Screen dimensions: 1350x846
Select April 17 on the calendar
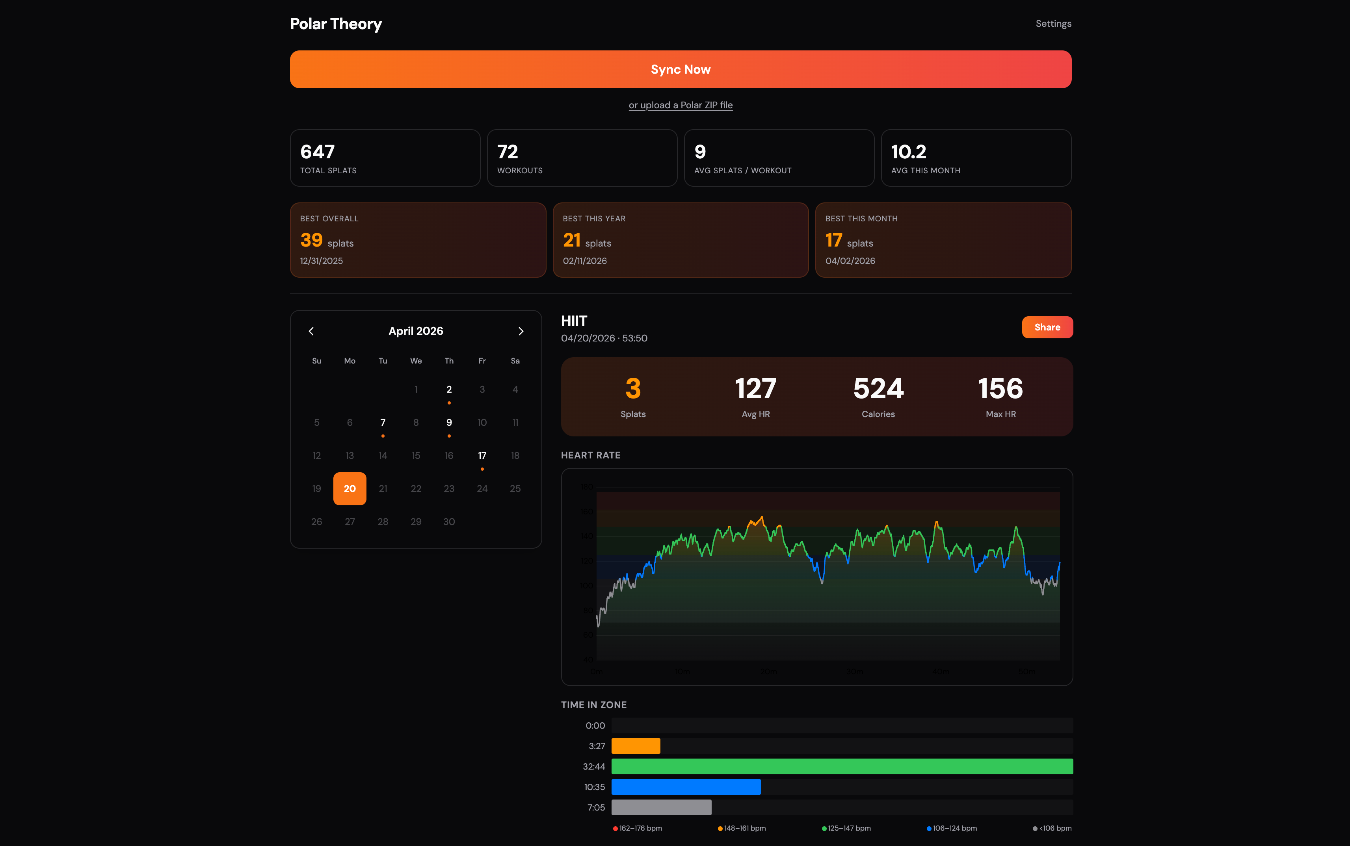(482, 455)
